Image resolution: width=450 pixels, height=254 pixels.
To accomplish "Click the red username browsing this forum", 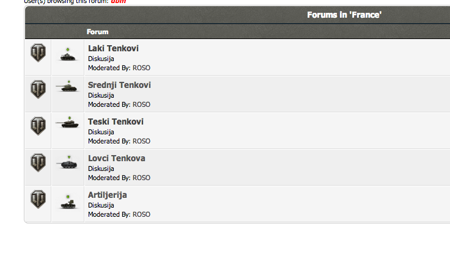I will (x=118, y=1).
